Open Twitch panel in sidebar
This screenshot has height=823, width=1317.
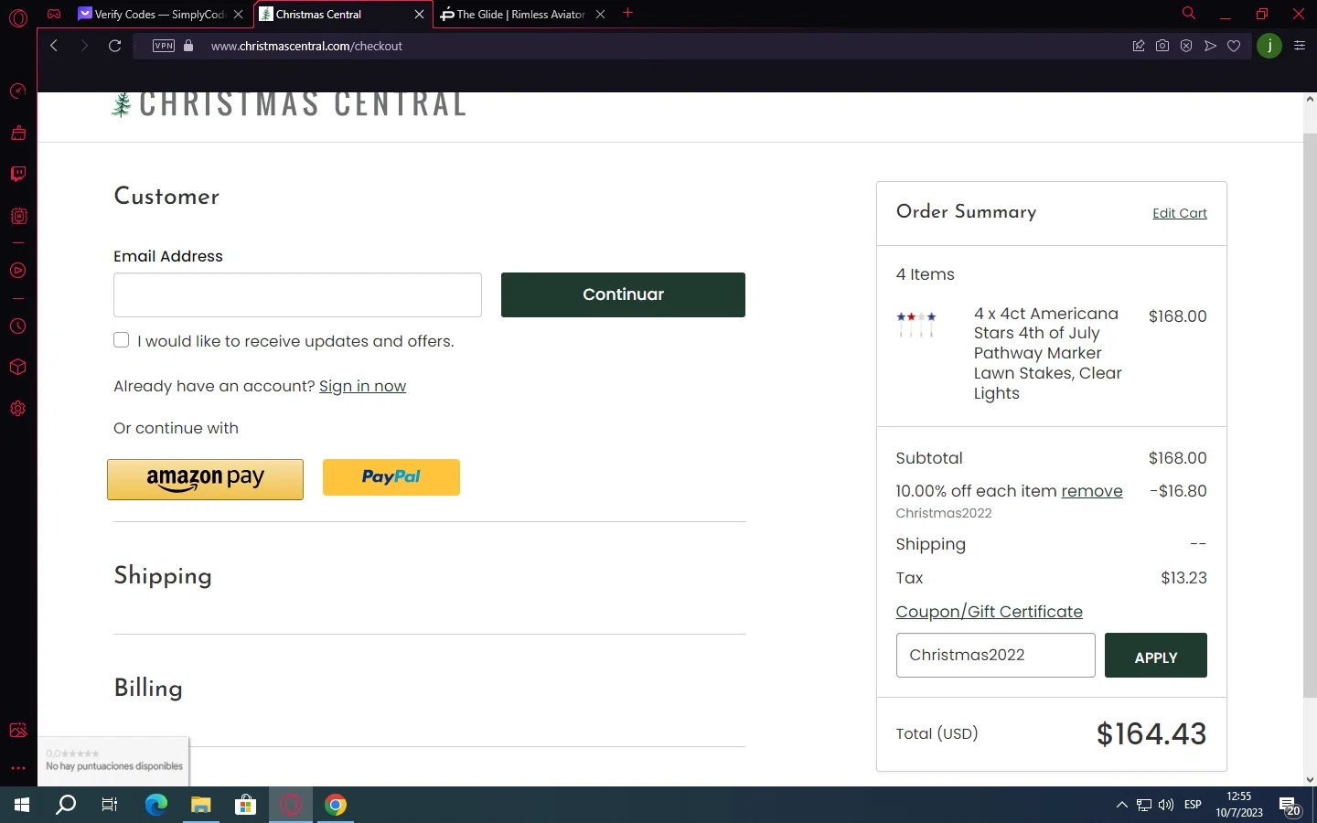17,174
